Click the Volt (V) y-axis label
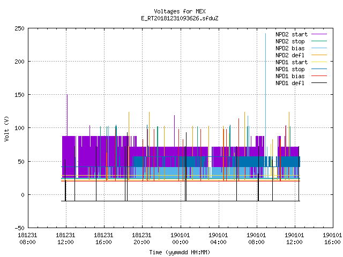Image resolution: width=343 pixels, height=257 pixels. [6, 128]
